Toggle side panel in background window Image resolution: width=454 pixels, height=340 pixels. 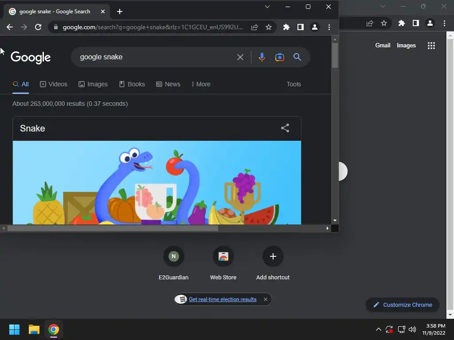(x=416, y=23)
